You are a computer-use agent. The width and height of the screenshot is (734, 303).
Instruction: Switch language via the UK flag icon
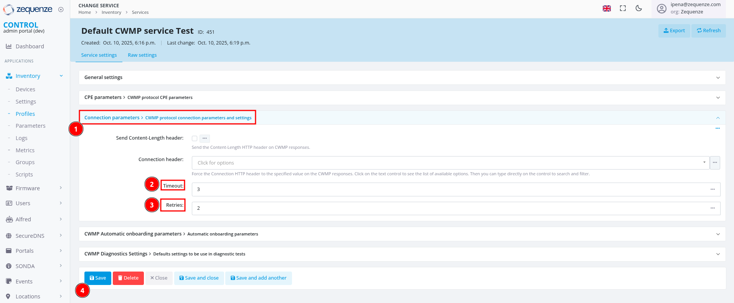click(607, 8)
